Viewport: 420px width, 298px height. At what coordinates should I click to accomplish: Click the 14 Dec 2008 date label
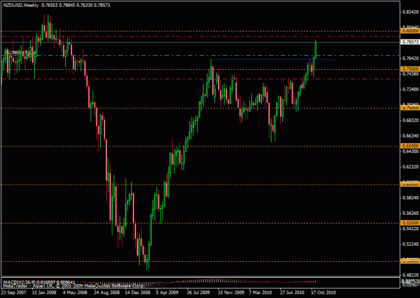coord(138,293)
